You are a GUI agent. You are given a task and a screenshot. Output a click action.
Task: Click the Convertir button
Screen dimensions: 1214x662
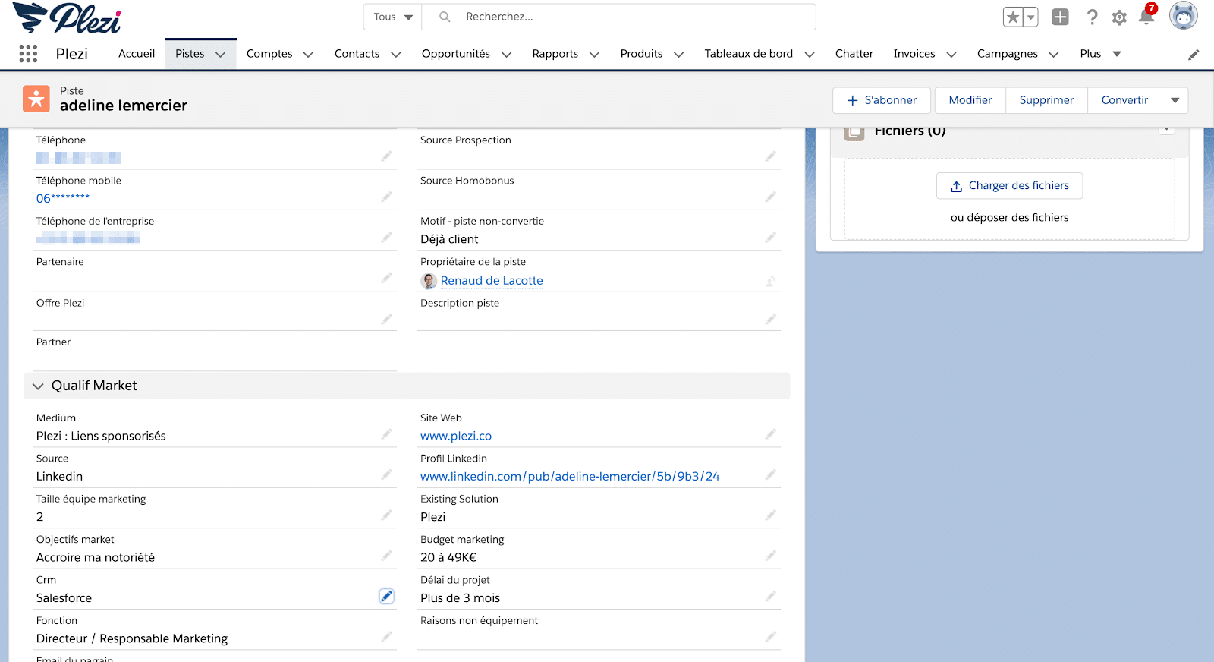click(x=1124, y=100)
